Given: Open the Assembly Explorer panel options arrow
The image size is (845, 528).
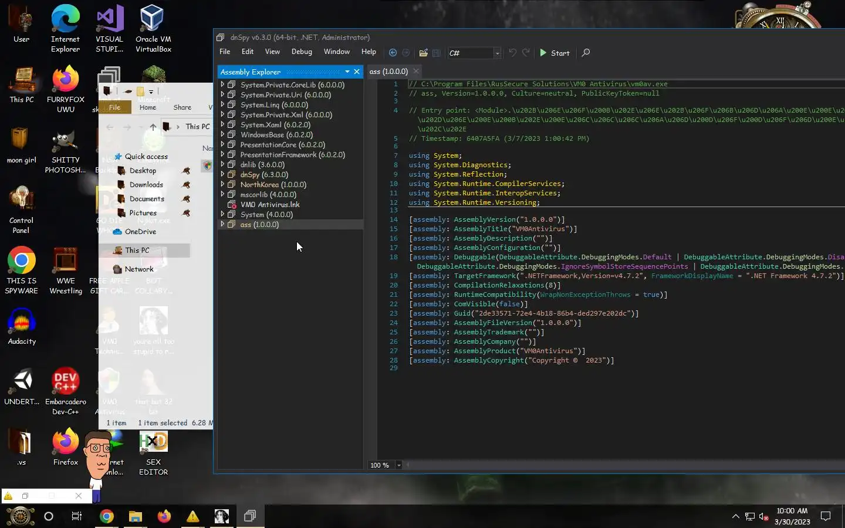Looking at the screenshot, I should pyautogui.click(x=347, y=72).
